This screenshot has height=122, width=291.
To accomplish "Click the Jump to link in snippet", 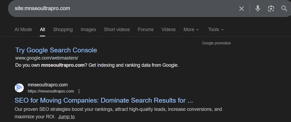I will coord(66,117).
